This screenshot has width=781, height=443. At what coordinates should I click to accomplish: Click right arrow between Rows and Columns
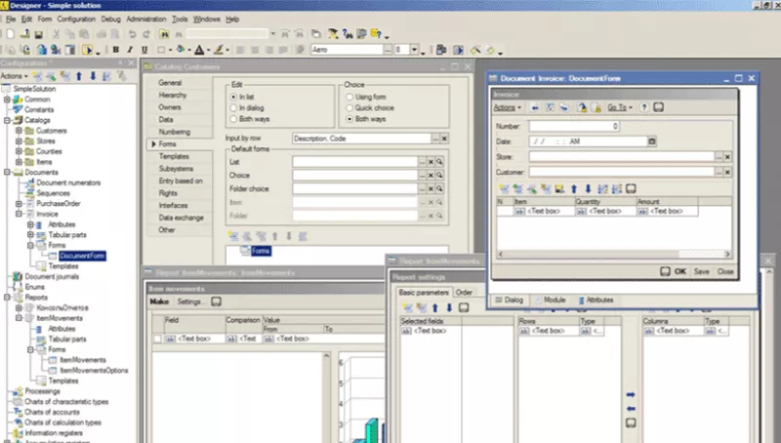(631, 395)
